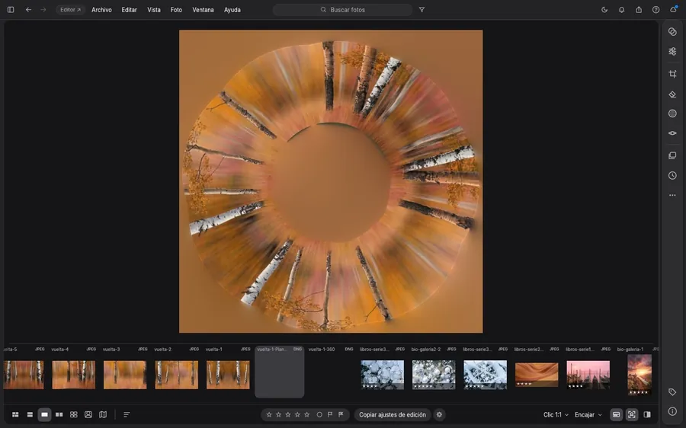
Task: Open the Masking circle tool
Action: 672,113
